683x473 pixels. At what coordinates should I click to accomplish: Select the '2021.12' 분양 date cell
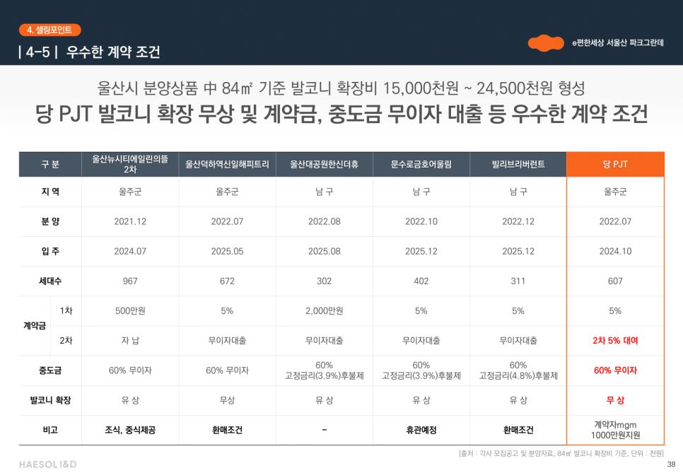click(x=130, y=221)
